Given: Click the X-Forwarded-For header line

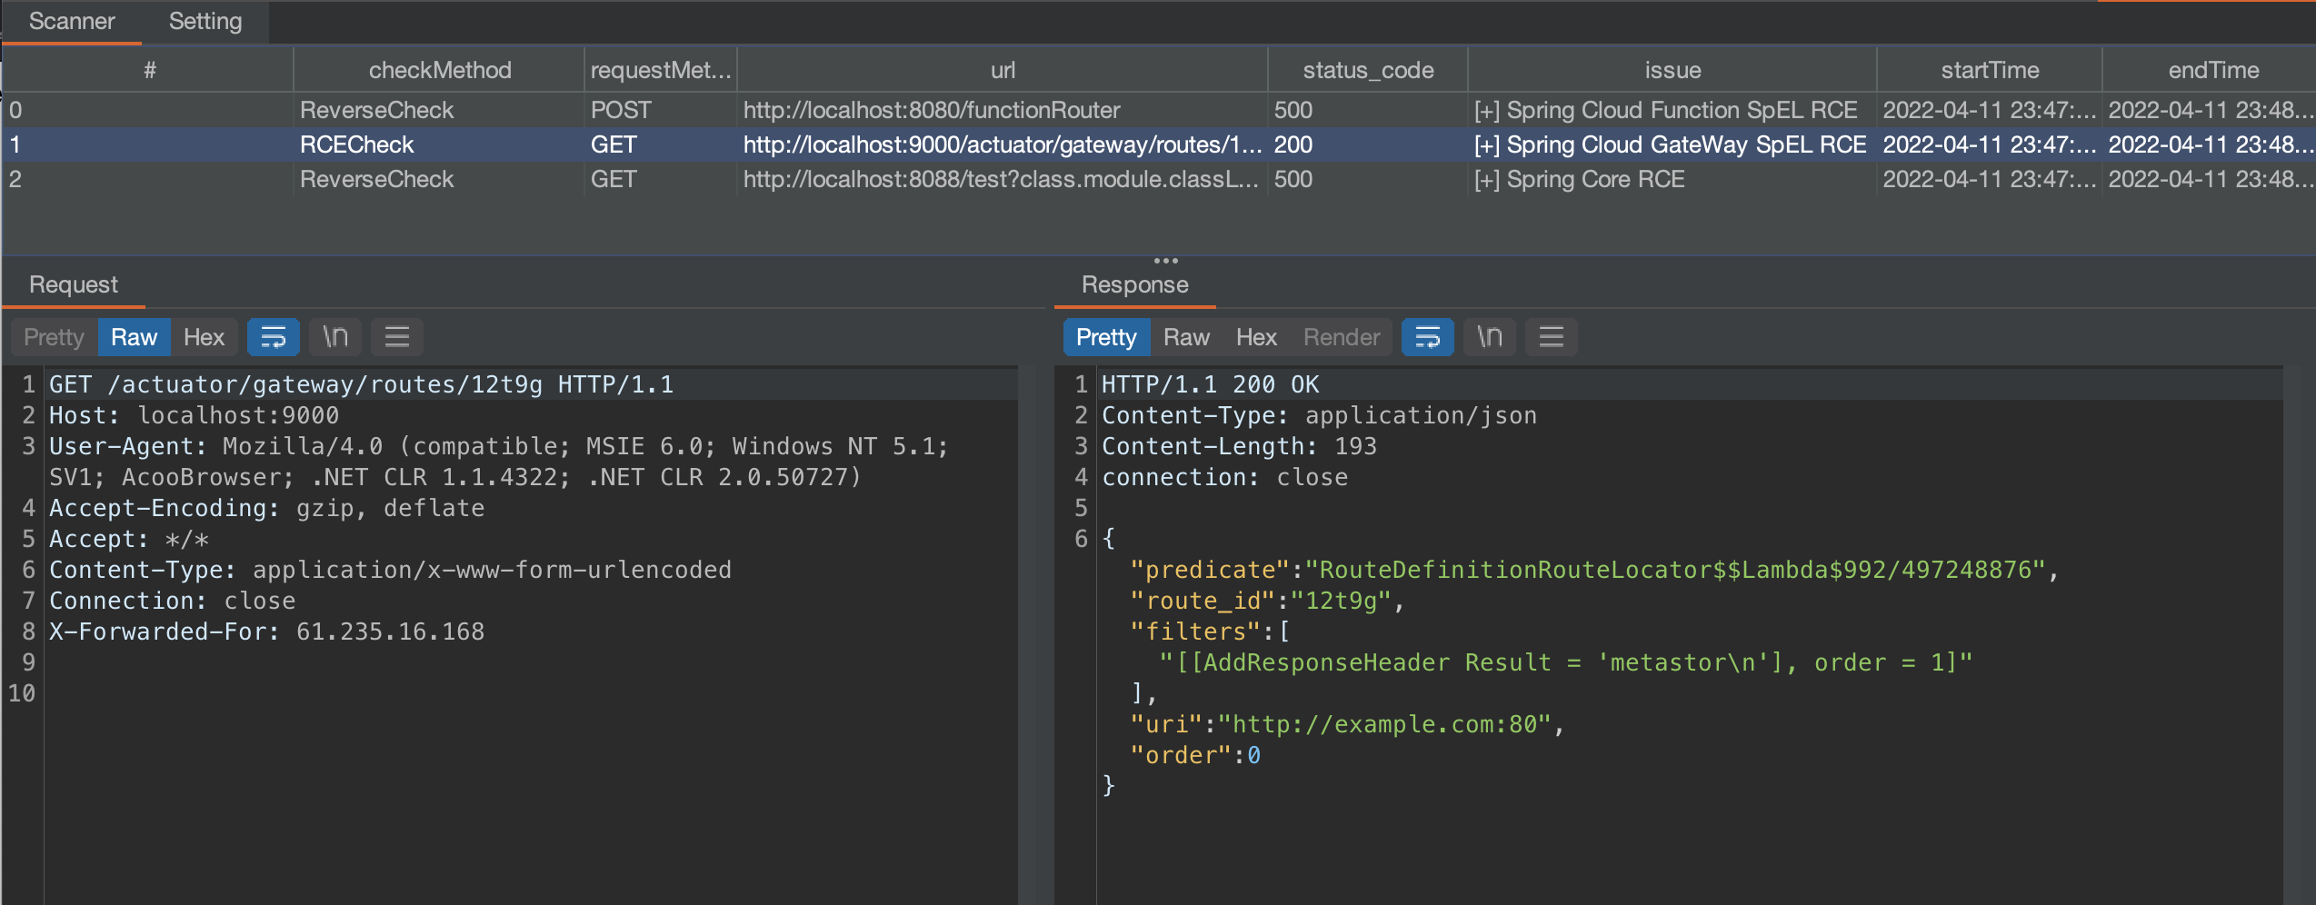Looking at the screenshot, I should [266, 632].
